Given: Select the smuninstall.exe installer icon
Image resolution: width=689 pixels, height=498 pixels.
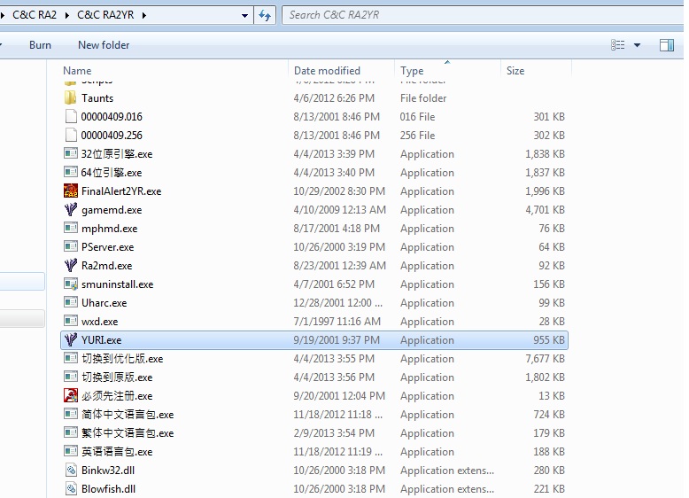Looking at the screenshot, I should point(71,284).
